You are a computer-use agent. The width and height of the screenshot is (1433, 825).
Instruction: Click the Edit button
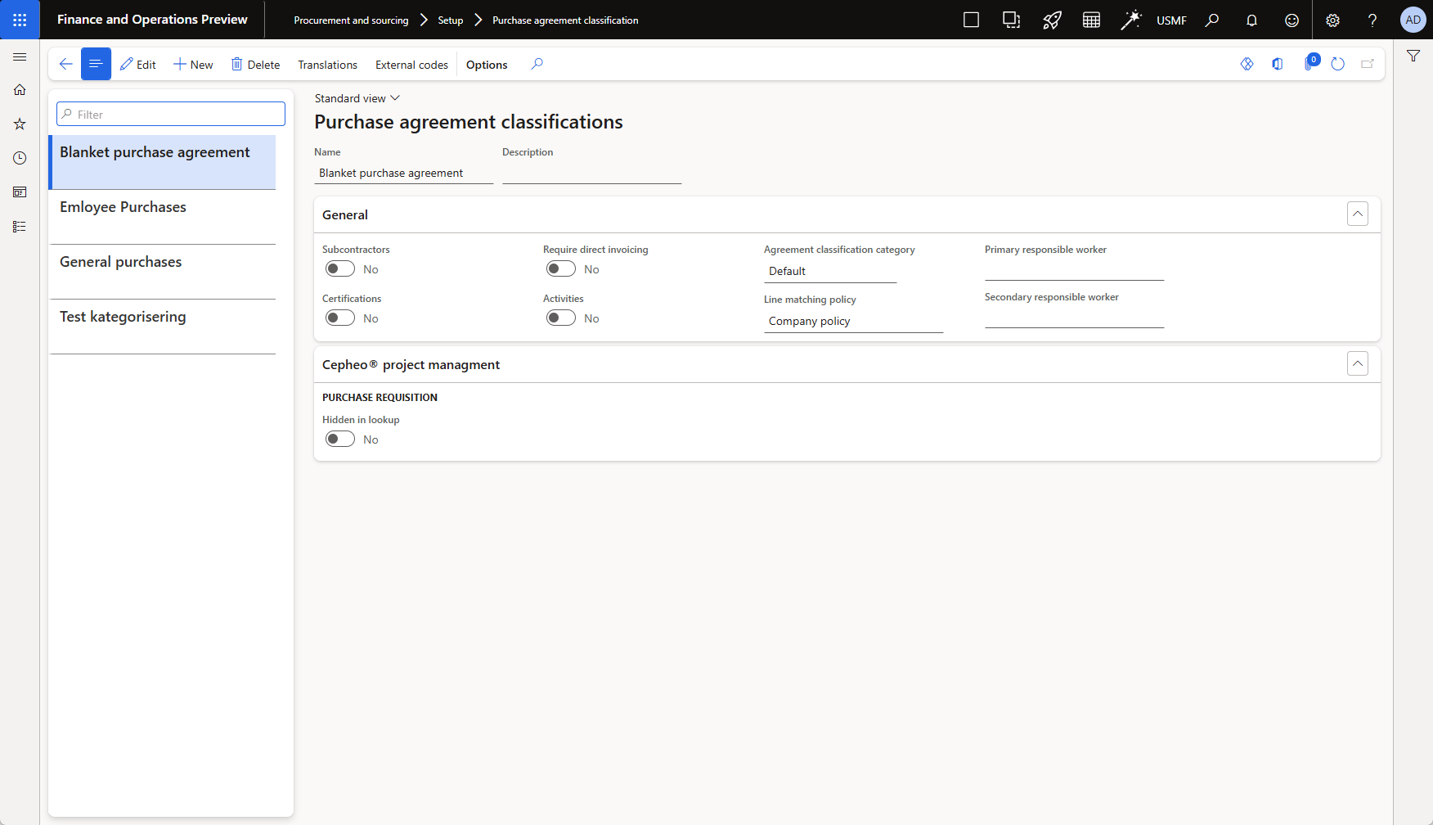(x=138, y=65)
